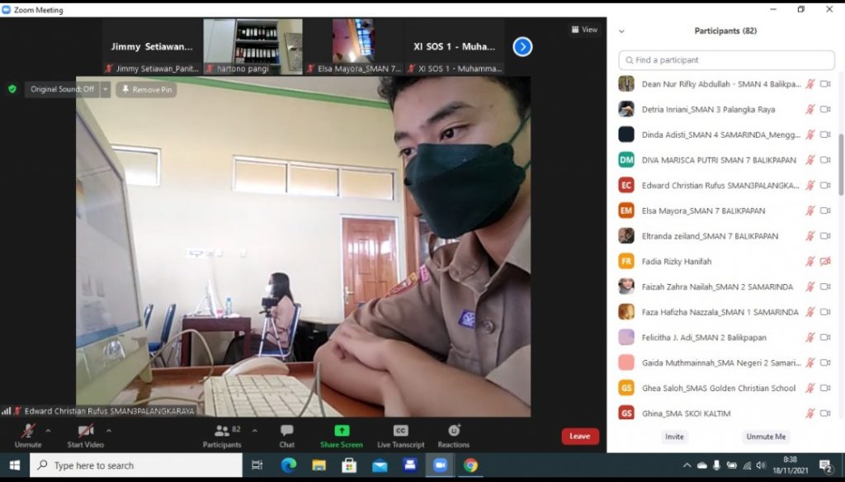Open Google Chrome from taskbar
The width and height of the screenshot is (845, 482).
click(470, 465)
